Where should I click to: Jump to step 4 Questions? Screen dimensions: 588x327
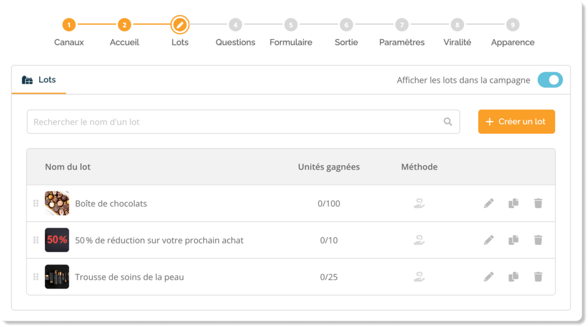tap(235, 25)
